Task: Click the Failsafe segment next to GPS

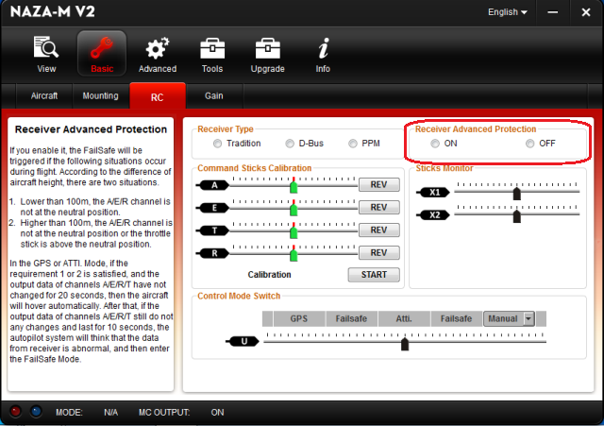Action: [351, 319]
